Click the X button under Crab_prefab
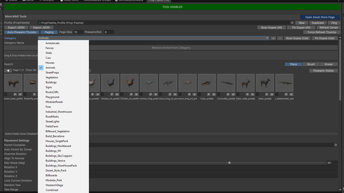344x193 pixels. (x=214, y=94)
